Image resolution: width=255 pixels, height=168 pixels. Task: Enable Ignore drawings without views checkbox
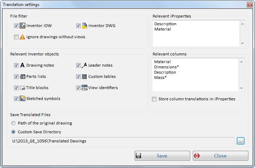16,37
